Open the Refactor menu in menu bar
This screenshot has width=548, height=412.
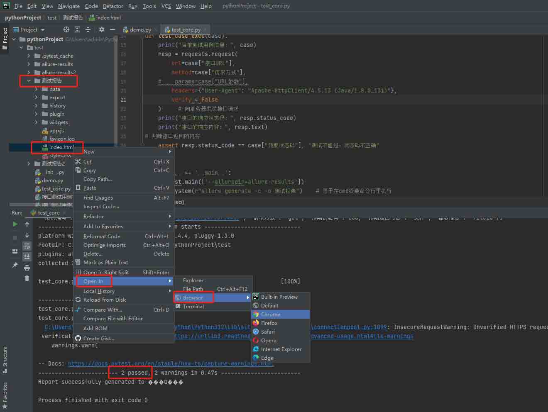[113, 6]
